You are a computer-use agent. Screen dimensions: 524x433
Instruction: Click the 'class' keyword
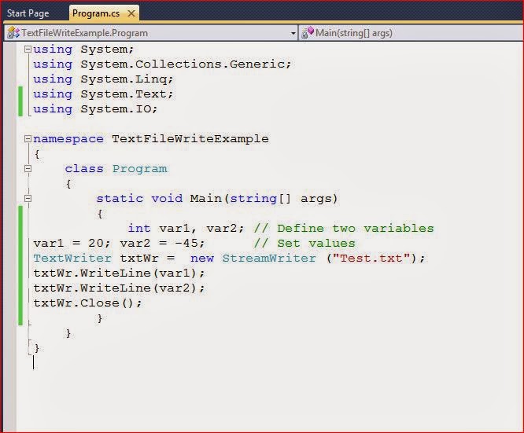[84, 169]
